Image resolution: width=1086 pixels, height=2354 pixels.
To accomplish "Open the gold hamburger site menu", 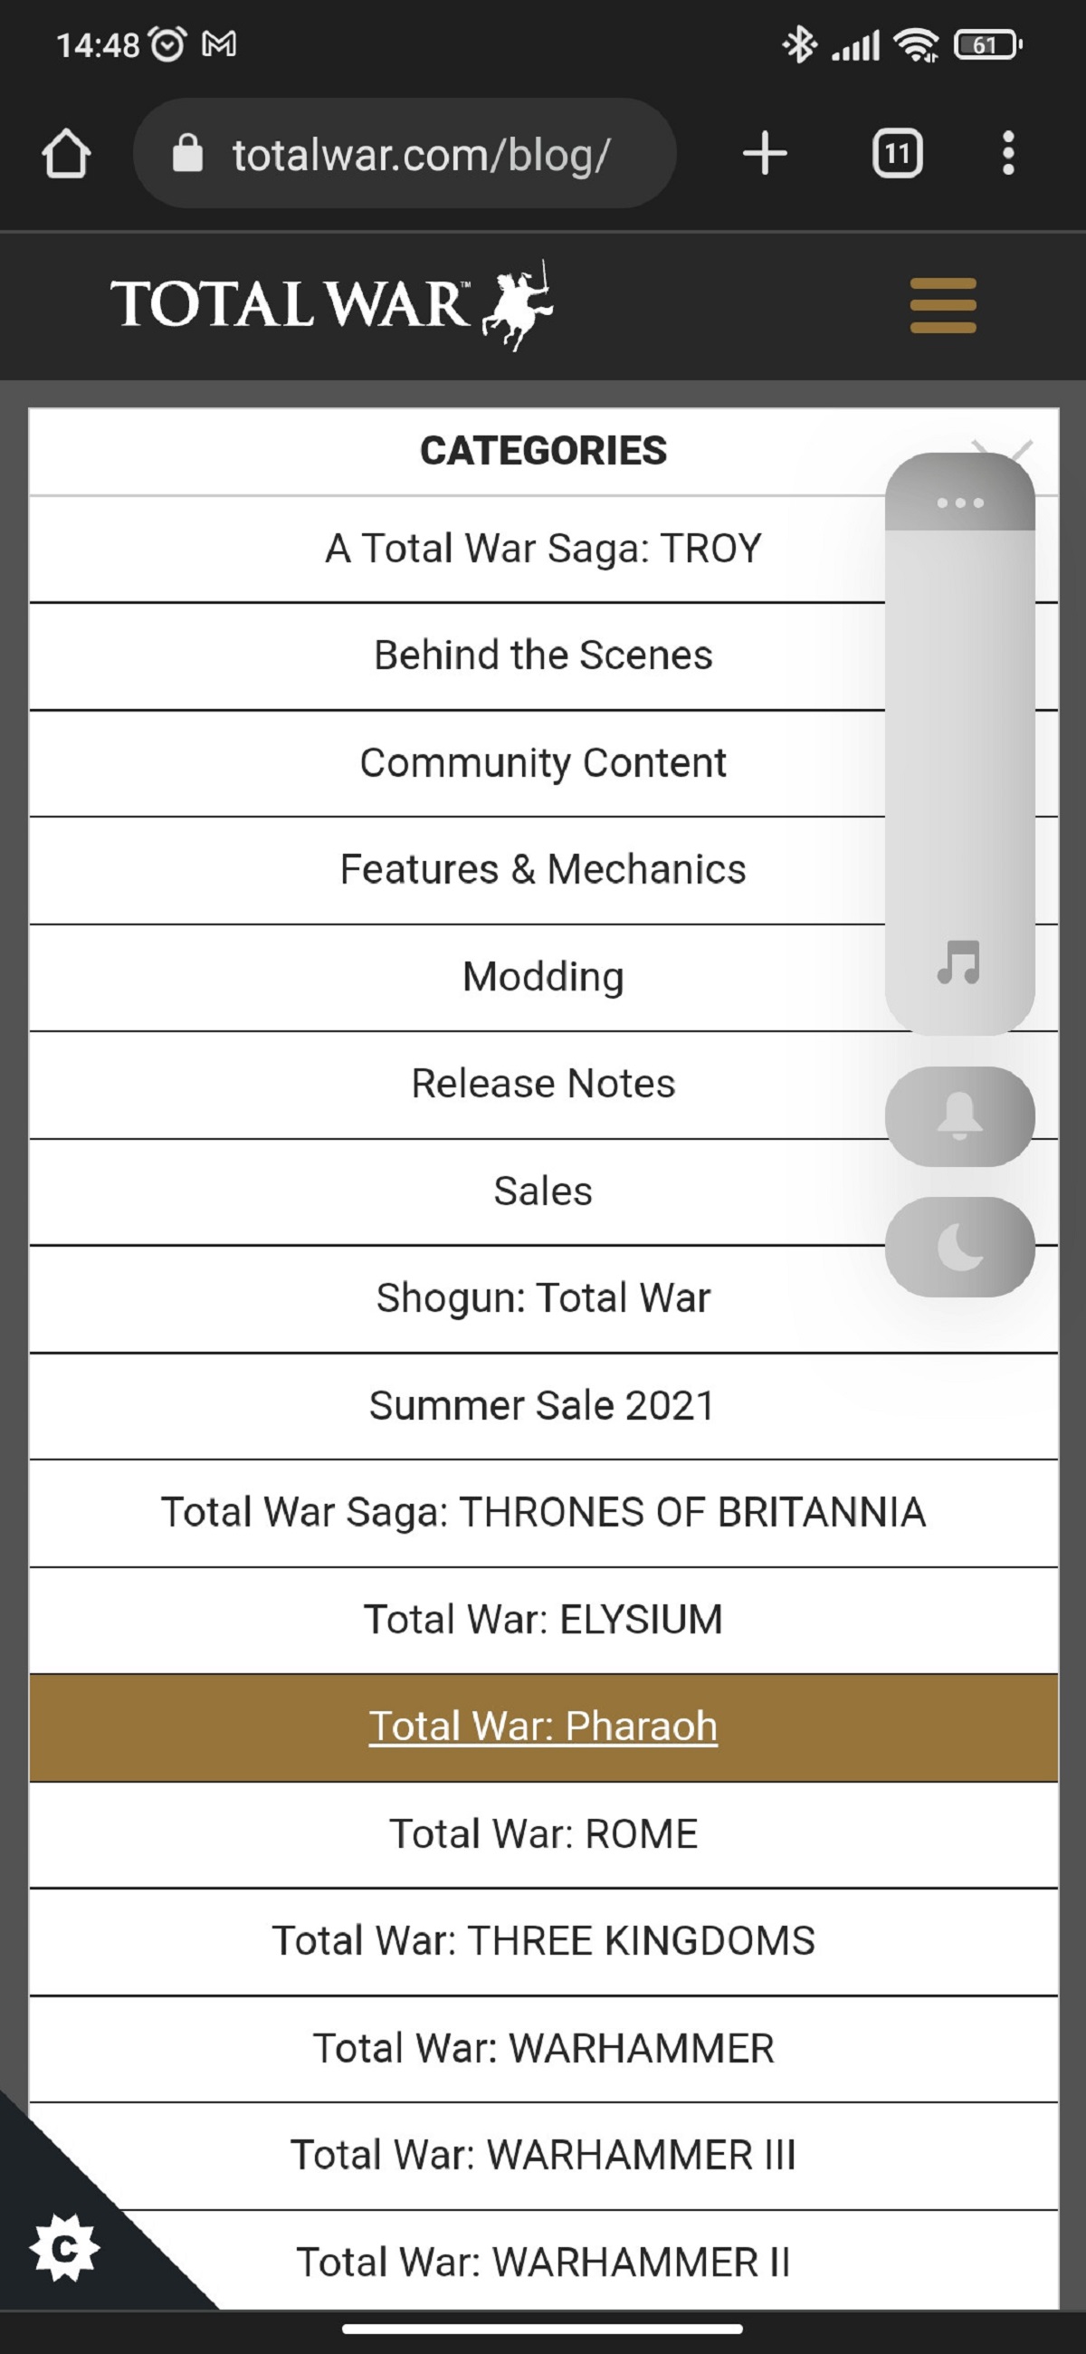I will coord(943,306).
